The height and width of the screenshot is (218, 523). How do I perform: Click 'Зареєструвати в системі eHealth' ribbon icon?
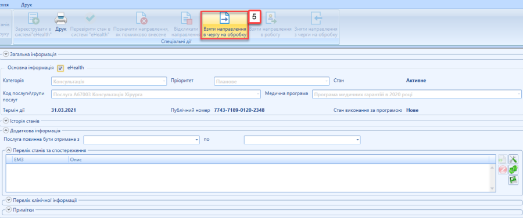coord(33,25)
